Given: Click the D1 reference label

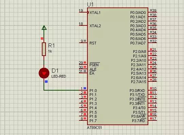Looking at the screenshot, I should pos(55,71).
